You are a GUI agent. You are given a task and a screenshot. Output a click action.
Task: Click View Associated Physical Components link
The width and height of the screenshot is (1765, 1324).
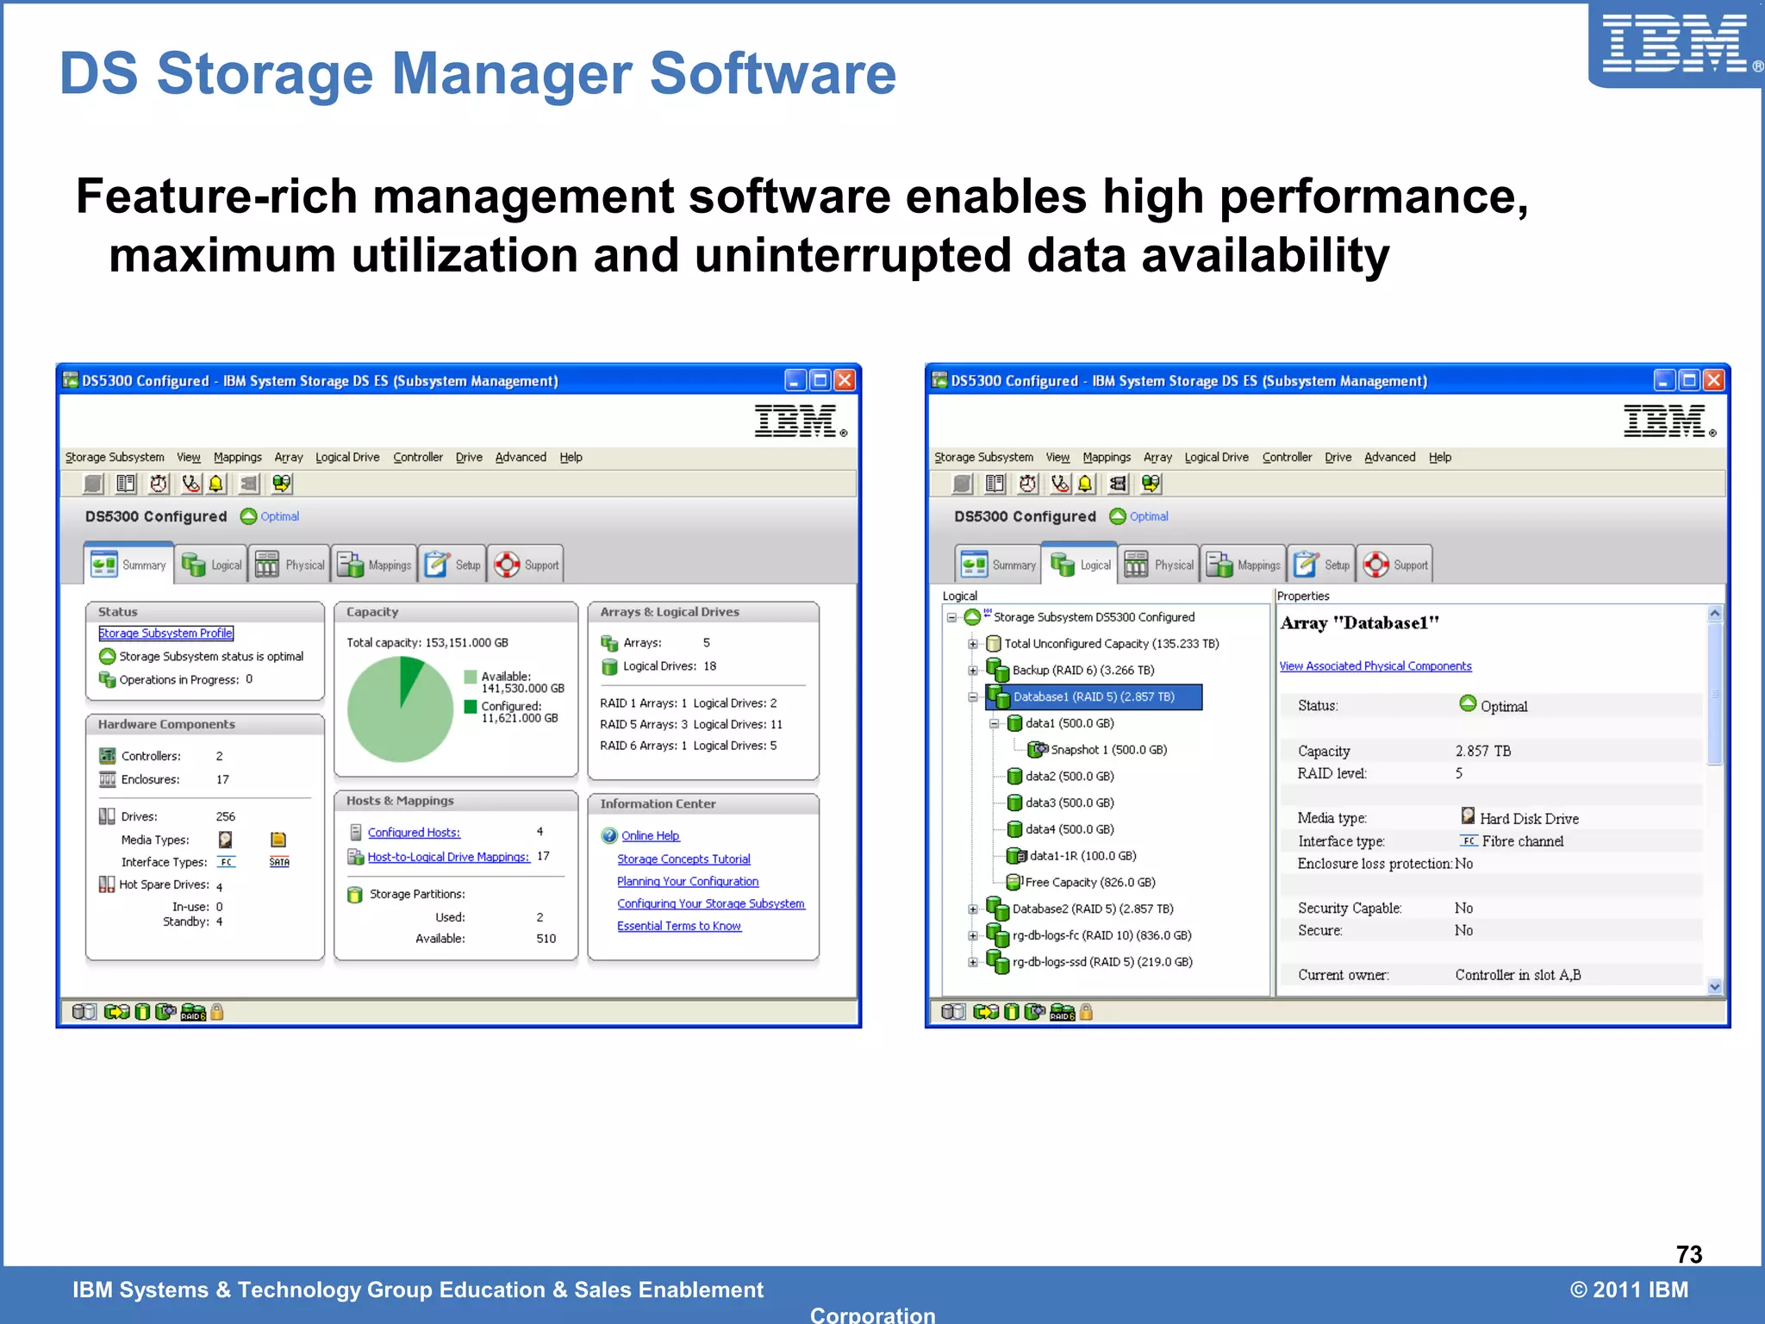(1375, 666)
